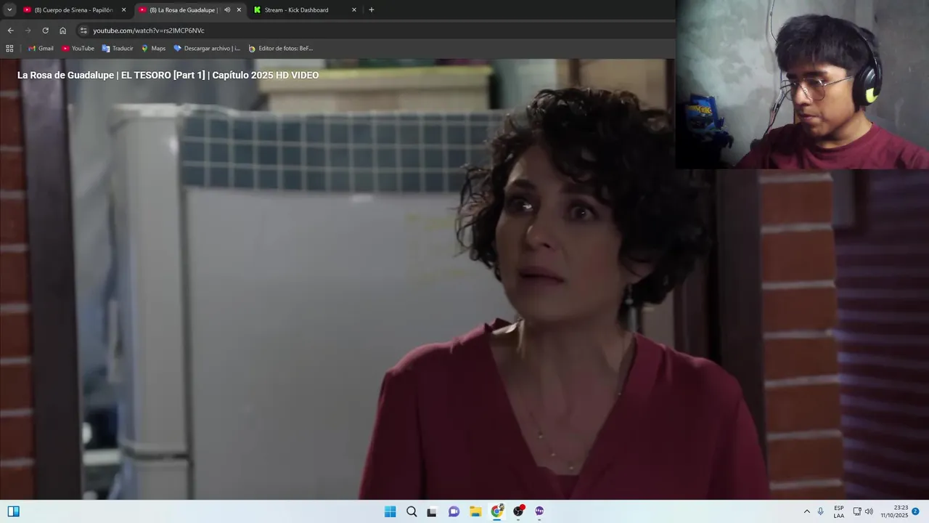
Task: View site information for youtube.com
Action: pyautogui.click(x=83, y=31)
